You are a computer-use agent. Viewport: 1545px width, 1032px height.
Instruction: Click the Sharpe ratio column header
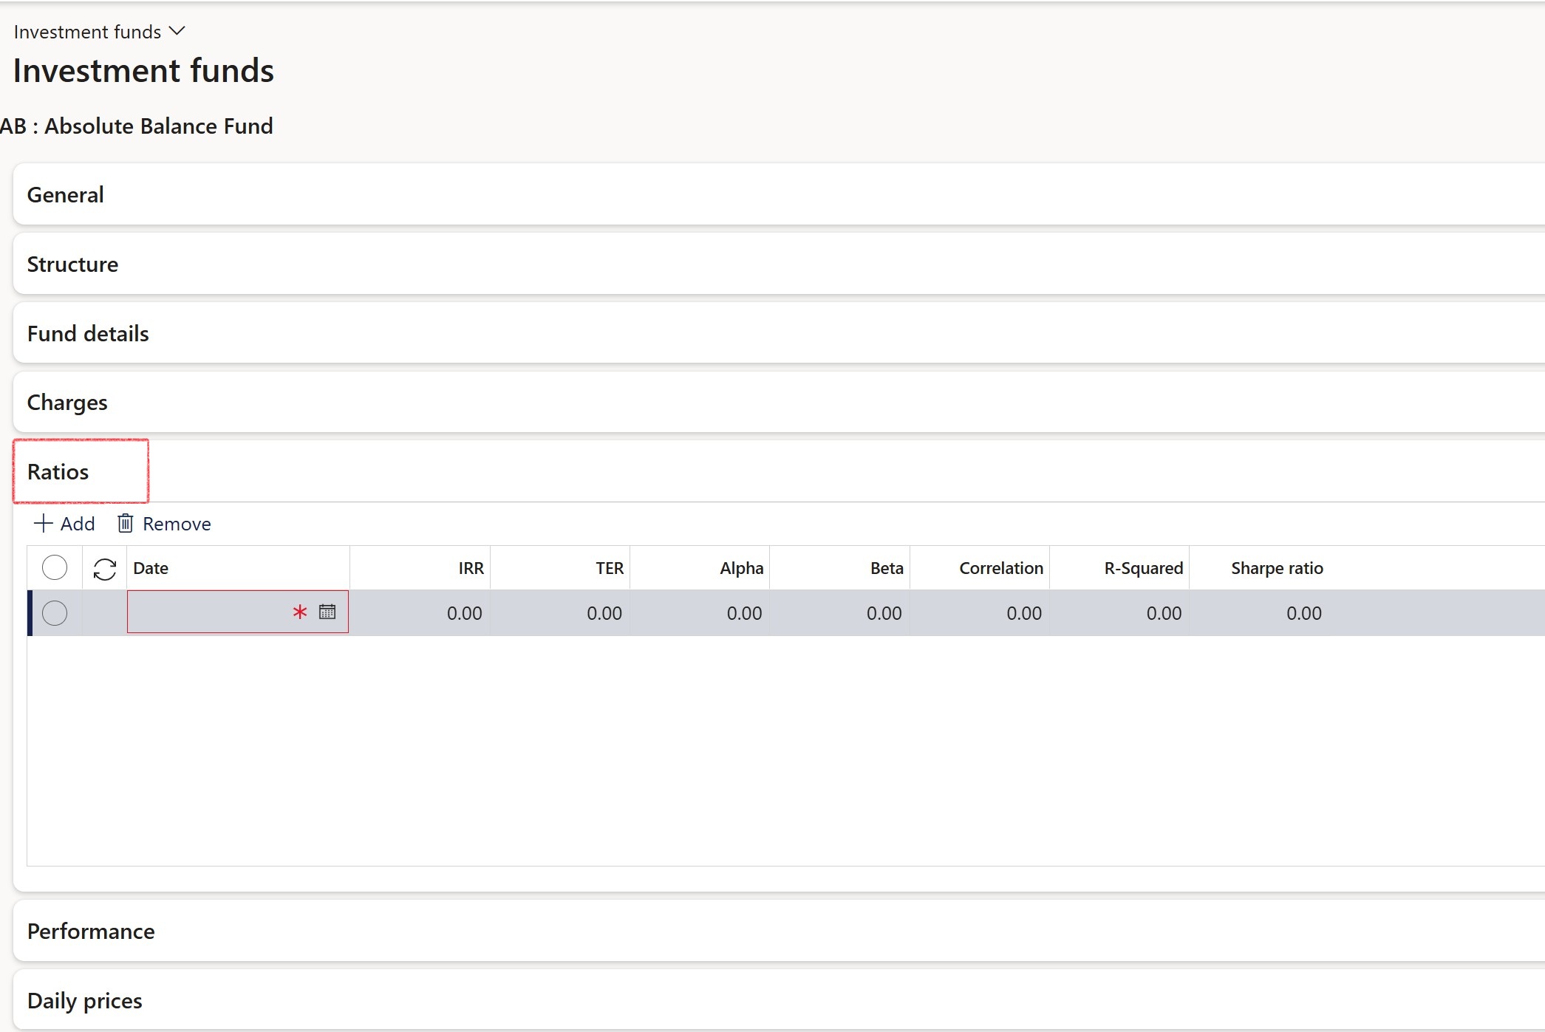click(x=1260, y=568)
